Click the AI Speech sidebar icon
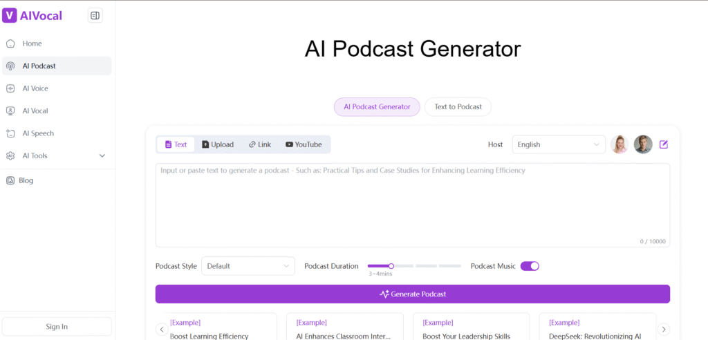708x340 pixels. pos(10,133)
